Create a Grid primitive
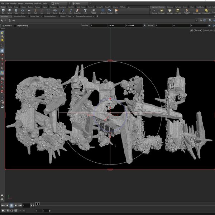 pyautogui.click(x=29, y=11)
